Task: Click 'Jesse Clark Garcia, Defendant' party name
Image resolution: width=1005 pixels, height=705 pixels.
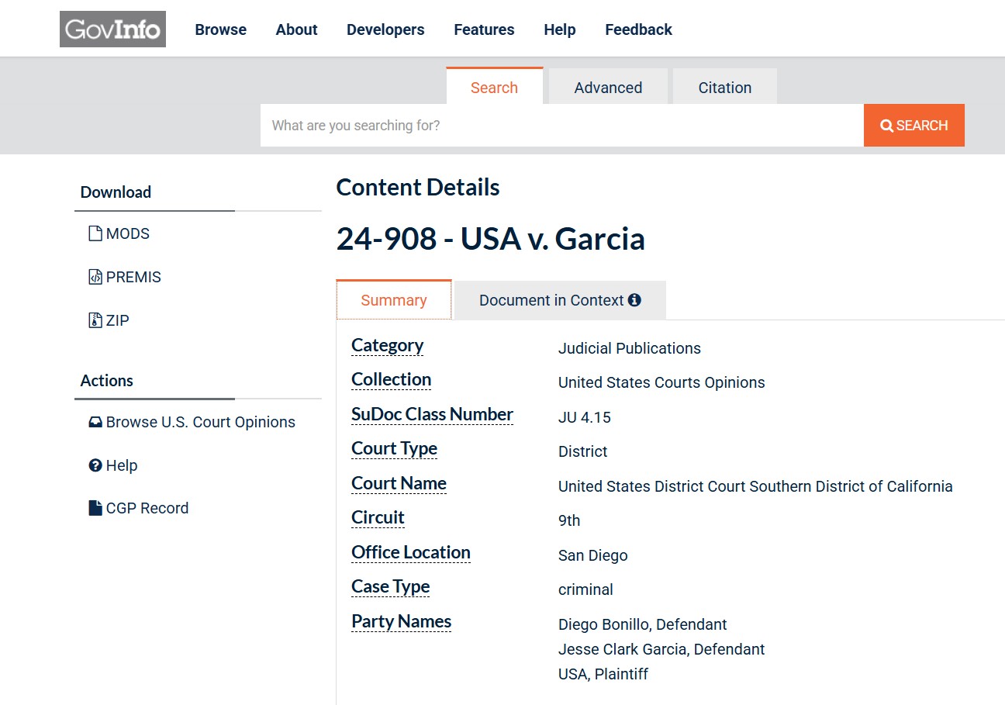Action: click(661, 649)
